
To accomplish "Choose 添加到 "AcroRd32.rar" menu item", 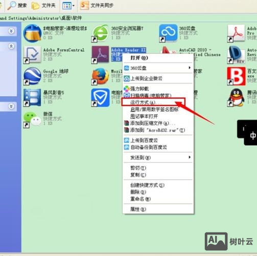I will tap(158, 130).
